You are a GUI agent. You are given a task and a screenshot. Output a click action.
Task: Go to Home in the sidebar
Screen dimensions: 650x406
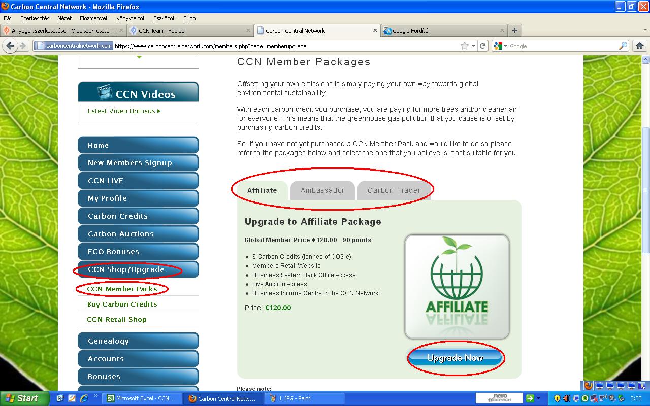[138, 145]
